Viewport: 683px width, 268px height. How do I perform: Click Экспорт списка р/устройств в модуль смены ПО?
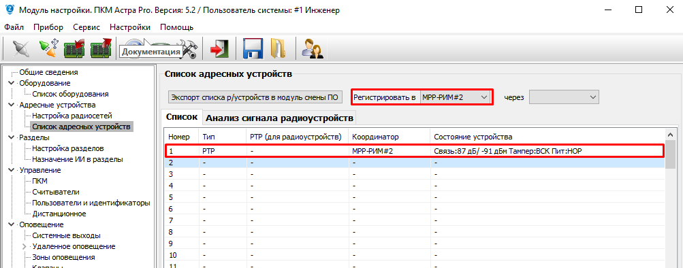255,97
